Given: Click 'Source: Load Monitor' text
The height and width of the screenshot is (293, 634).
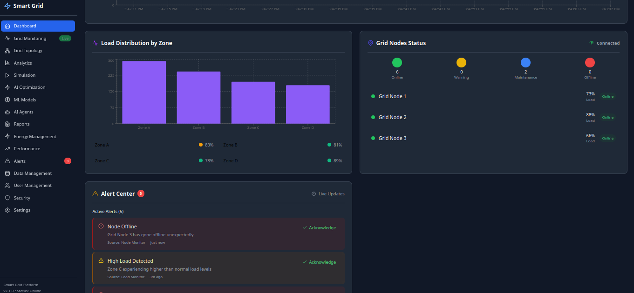Looking at the screenshot, I should tap(126, 277).
